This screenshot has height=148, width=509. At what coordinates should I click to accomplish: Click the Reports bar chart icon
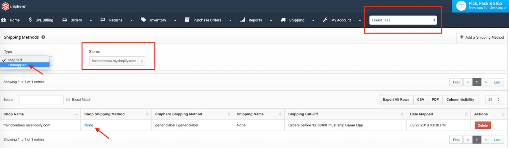[242, 20]
